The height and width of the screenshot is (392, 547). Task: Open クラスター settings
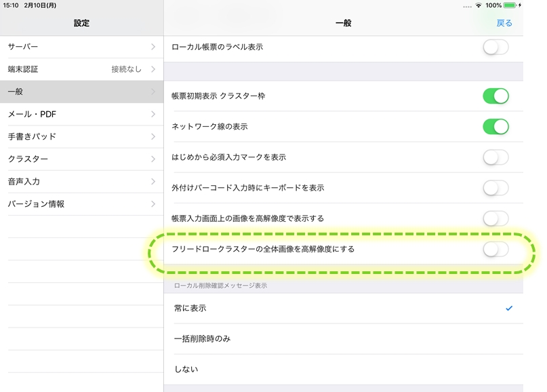[81, 159]
